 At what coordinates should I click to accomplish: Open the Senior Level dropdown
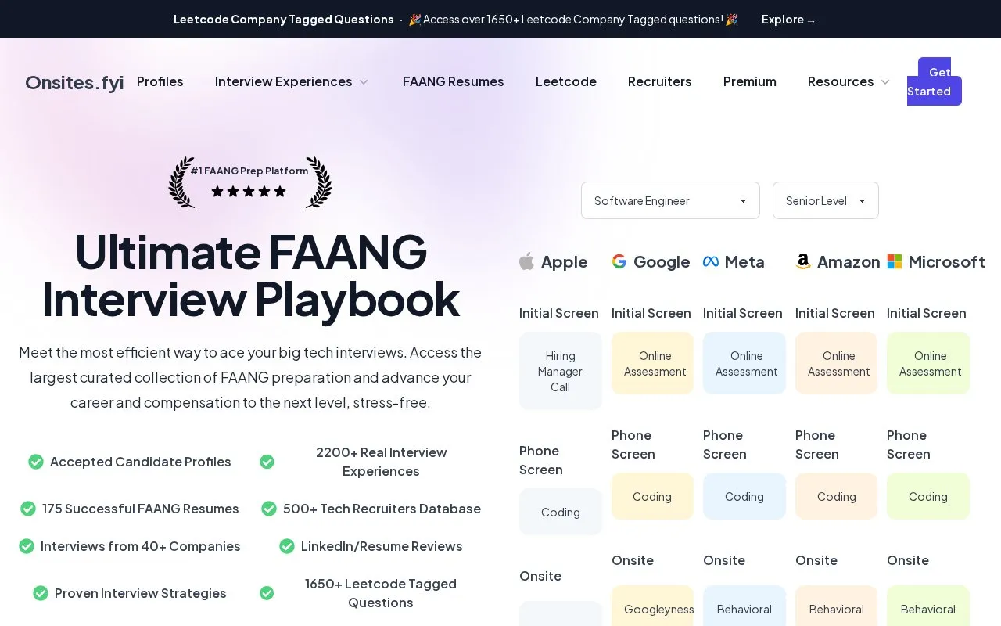point(826,200)
